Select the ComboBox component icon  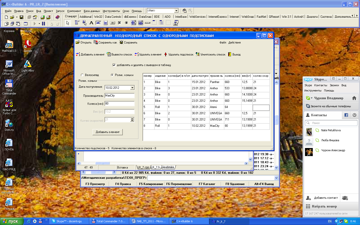[x=140, y=23]
